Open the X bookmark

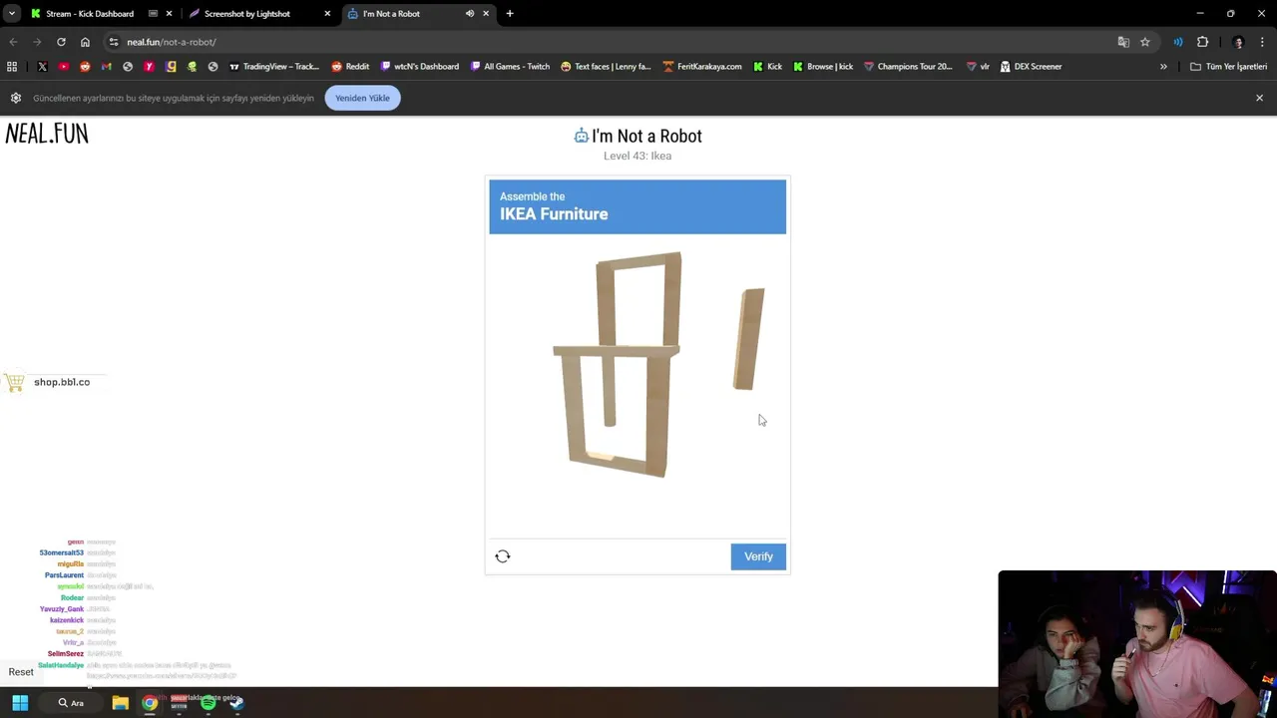[42, 67]
